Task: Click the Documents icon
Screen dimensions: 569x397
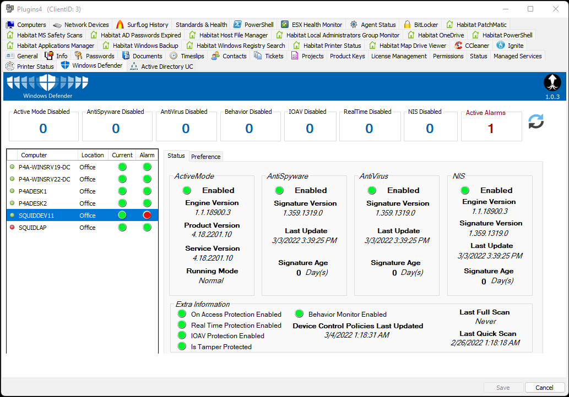Action: [126, 56]
